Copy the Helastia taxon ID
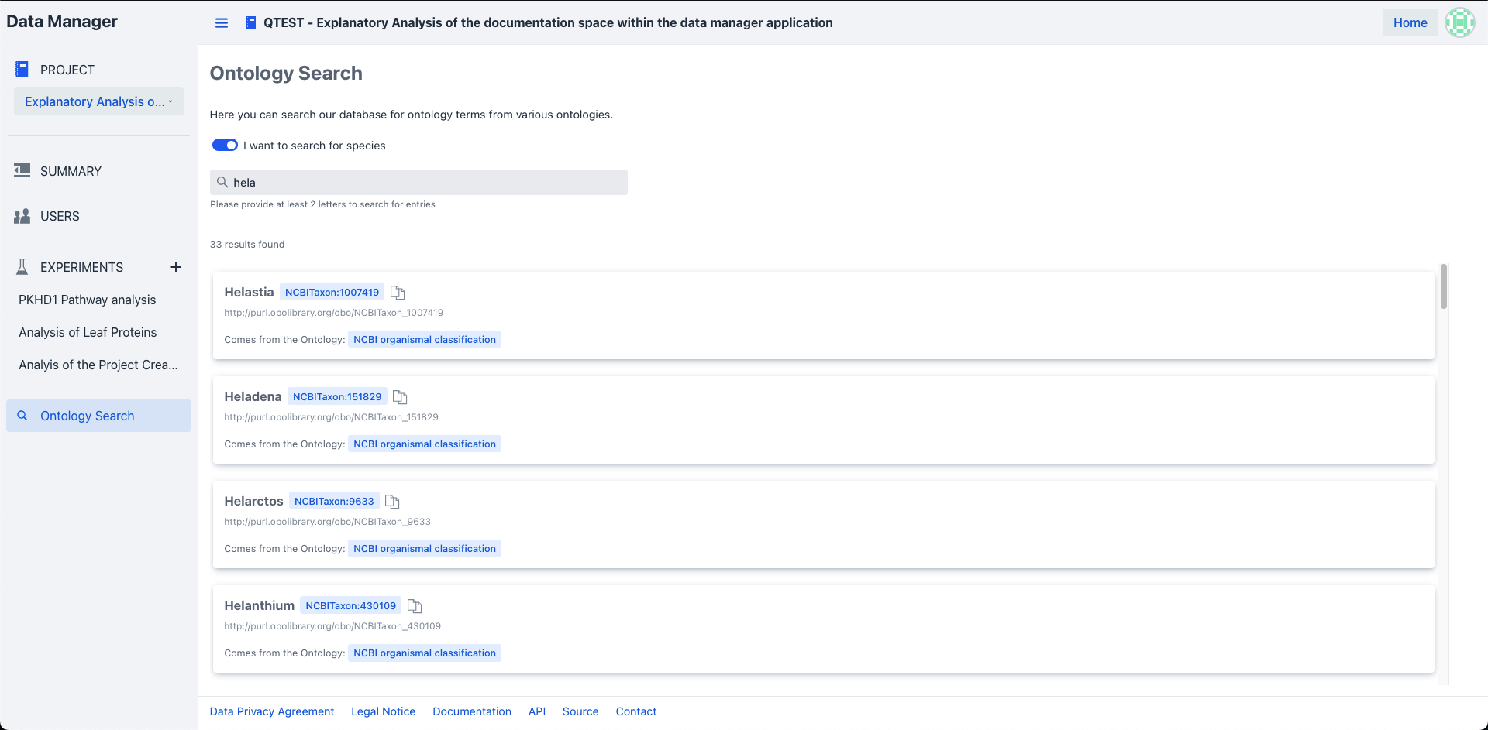The image size is (1488, 730). click(x=398, y=293)
